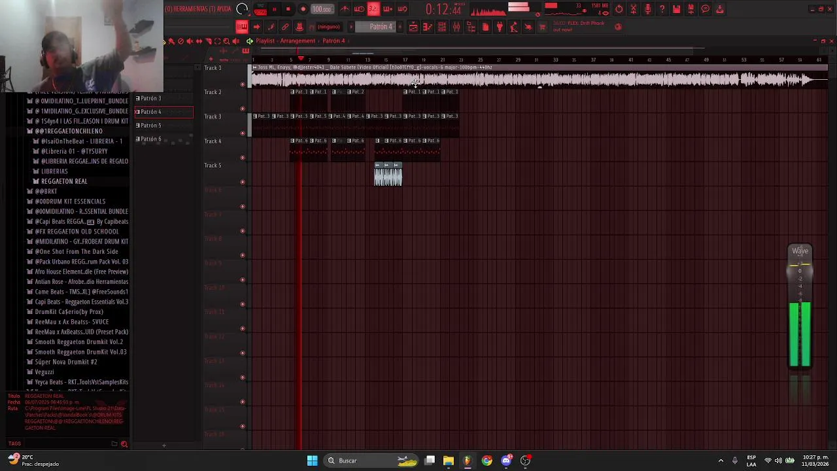The height and width of the screenshot is (471, 837).
Task: Select Patrón 3 in the pattern list
Action: click(x=163, y=98)
